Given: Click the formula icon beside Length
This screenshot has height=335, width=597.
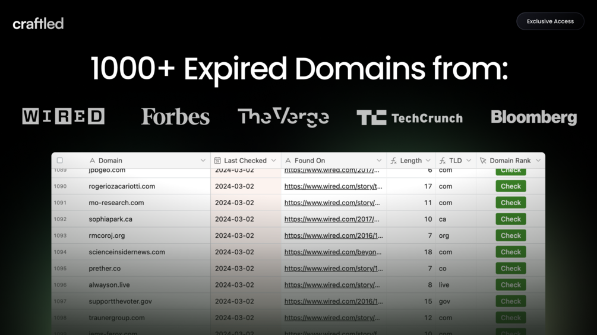Looking at the screenshot, I should pyautogui.click(x=394, y=161).
